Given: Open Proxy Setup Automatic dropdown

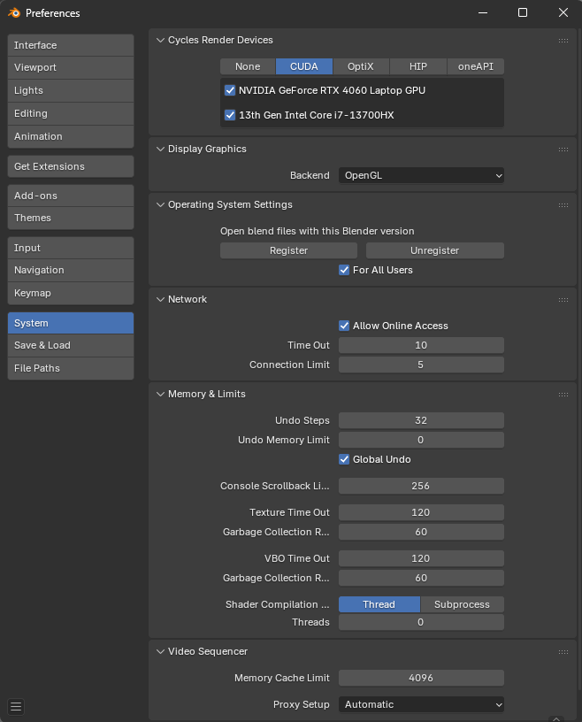Looking at the screenshot, I should (421, 704).
